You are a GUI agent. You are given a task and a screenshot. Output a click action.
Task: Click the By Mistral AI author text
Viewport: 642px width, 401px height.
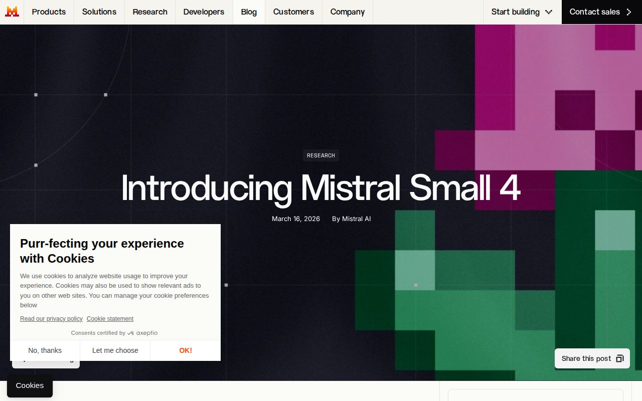click(x=351, y=219)
